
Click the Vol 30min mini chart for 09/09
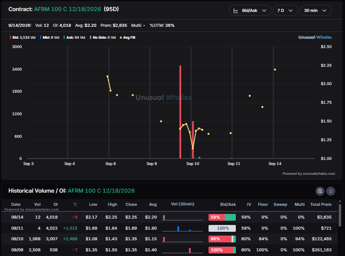click(183, 250)
